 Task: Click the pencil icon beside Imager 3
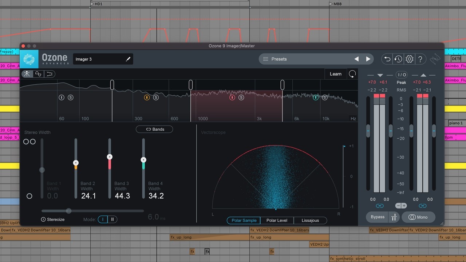point(128,59)
